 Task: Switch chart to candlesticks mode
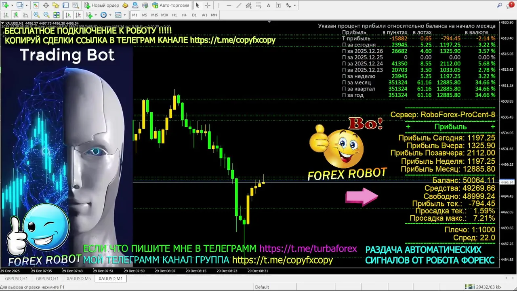point(16,15)
